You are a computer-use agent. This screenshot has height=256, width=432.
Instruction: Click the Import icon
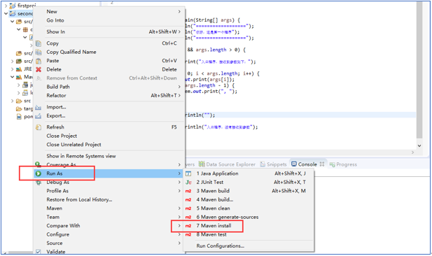(x=39, y=107)
